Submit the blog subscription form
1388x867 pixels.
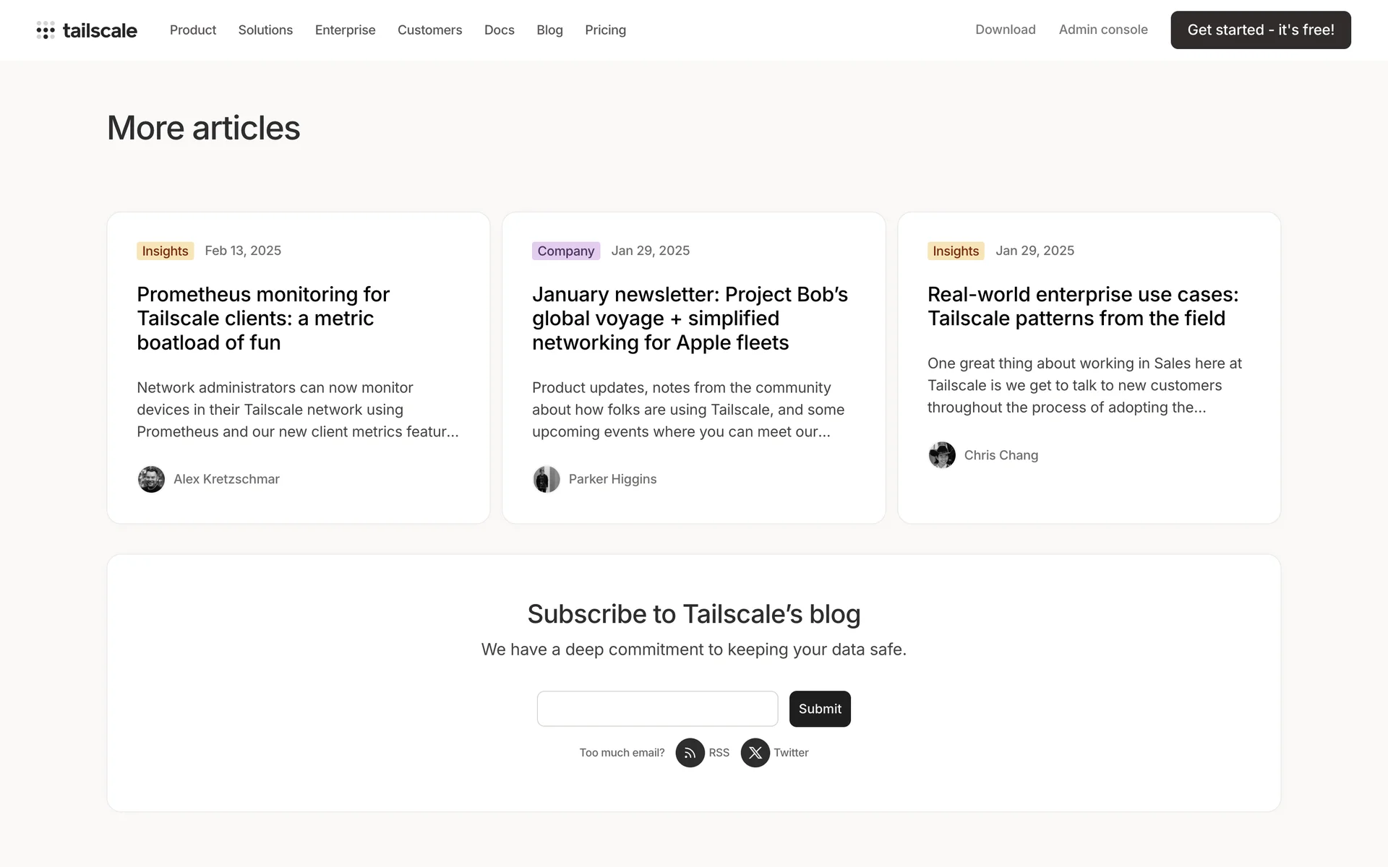tap(820, 709)
